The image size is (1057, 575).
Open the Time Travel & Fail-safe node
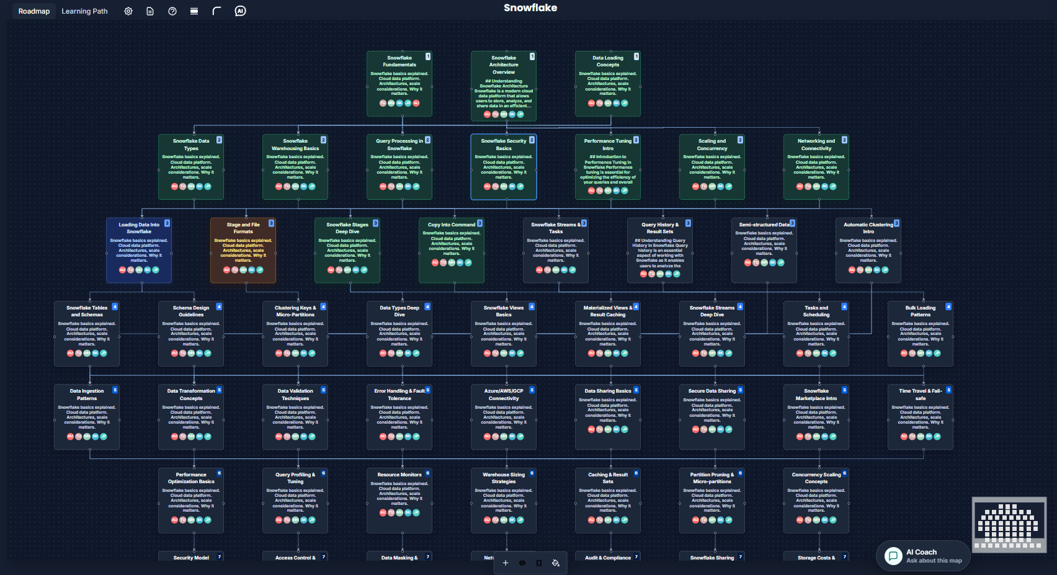pyautogui.click(x=921, y=417)
